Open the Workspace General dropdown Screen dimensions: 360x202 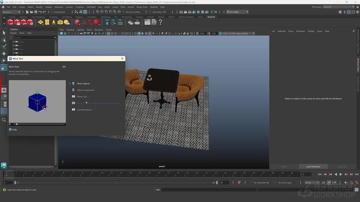[339, 7]
